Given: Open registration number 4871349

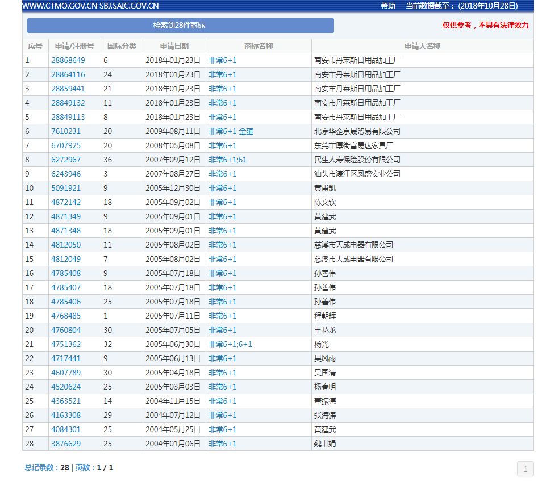Looking at the screenshot, I should [66, 216].
